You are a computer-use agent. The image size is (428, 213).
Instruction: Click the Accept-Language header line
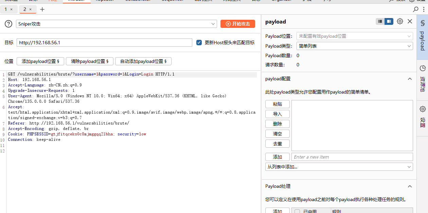coord(45,85)
